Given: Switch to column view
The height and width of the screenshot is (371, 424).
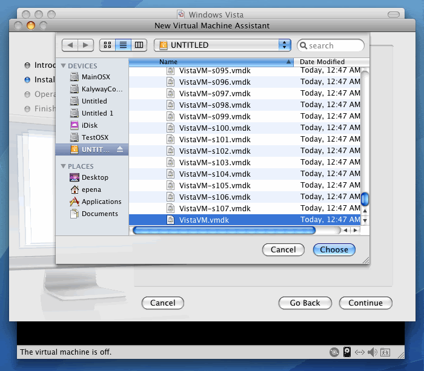Looking at the screenshot, I should (x=139, y=45).
